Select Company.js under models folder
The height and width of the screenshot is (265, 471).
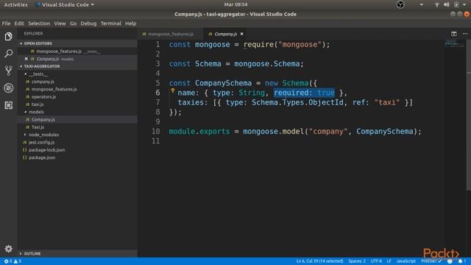[x=77, y=119]
